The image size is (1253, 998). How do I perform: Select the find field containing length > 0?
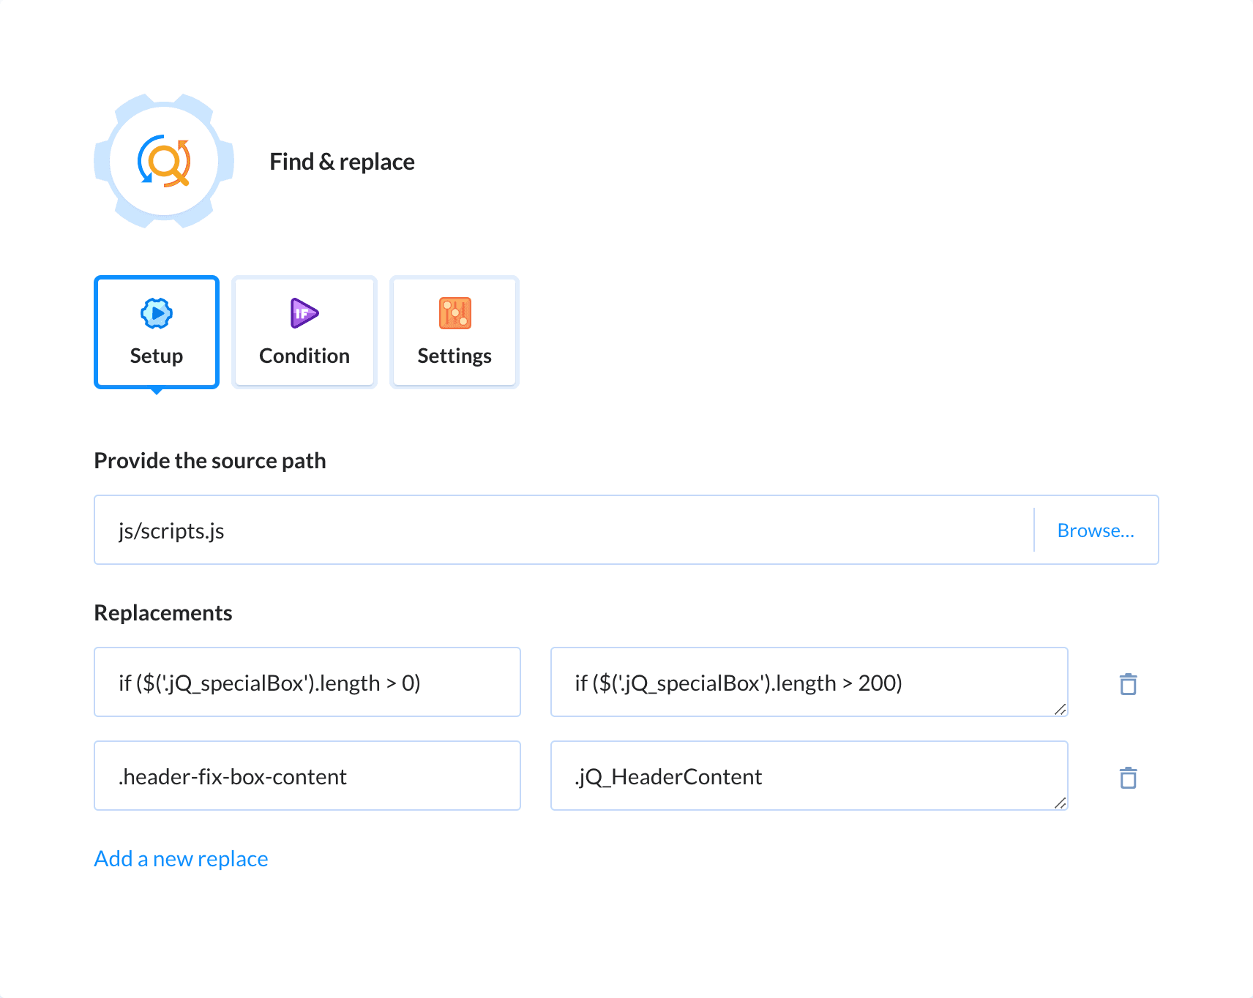(x=307, y=682)
